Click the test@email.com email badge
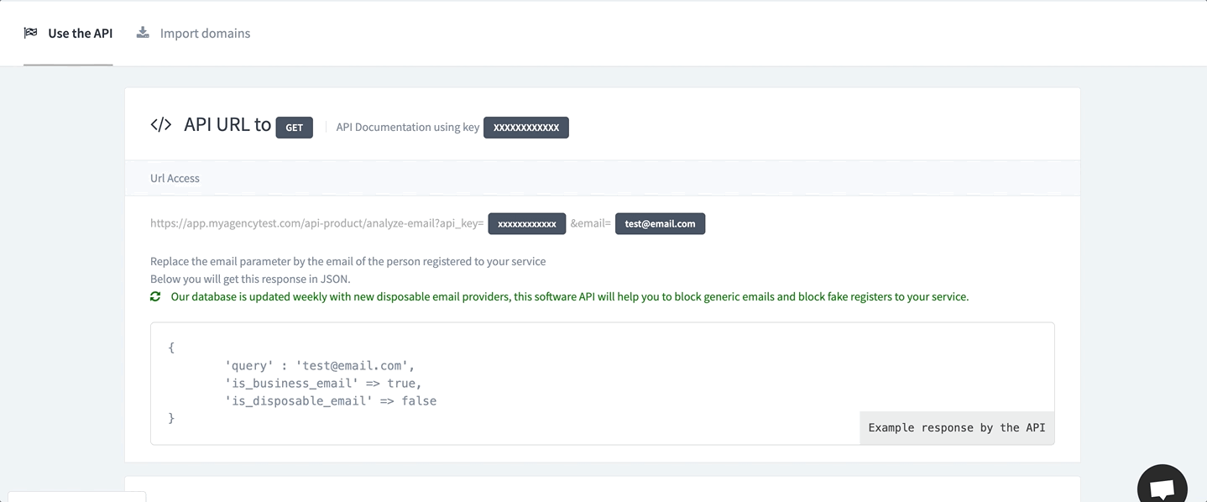 (x=660, y=223)
